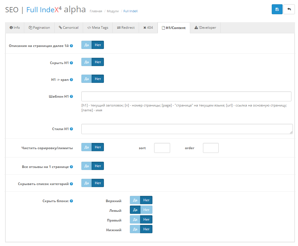Focus the Стили H1 textarea

coord(187,129)
